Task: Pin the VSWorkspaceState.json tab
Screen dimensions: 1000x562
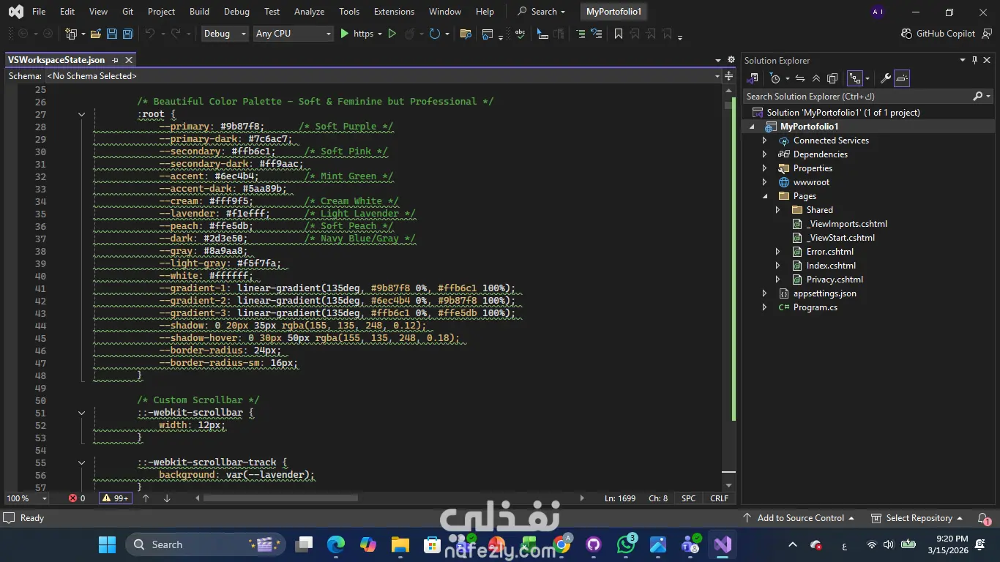Action: click(x=116, y=60)
